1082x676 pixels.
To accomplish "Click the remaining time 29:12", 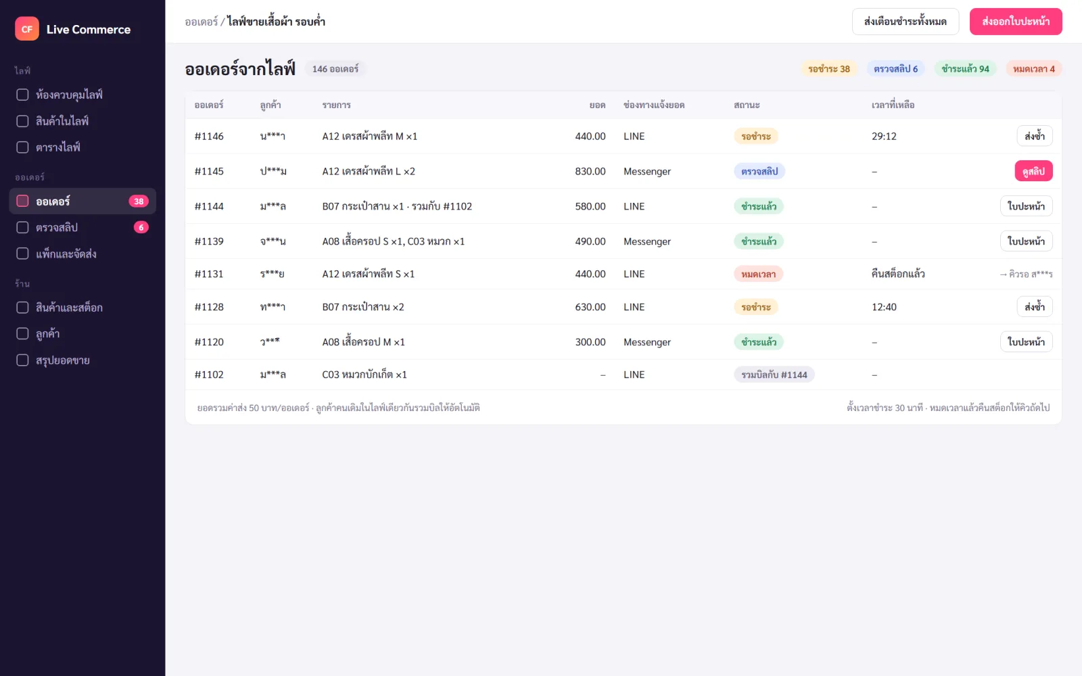I will pyautogui.click(x=884, y=136).
